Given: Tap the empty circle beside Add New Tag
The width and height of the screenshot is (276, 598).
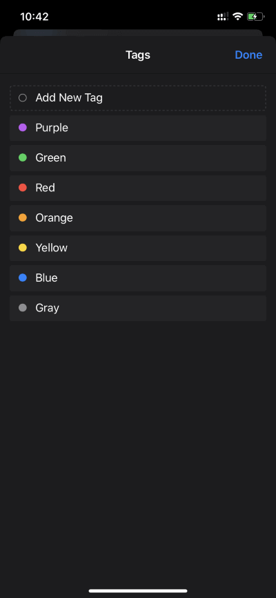Looking at the screenshot, I should point(23,98).
